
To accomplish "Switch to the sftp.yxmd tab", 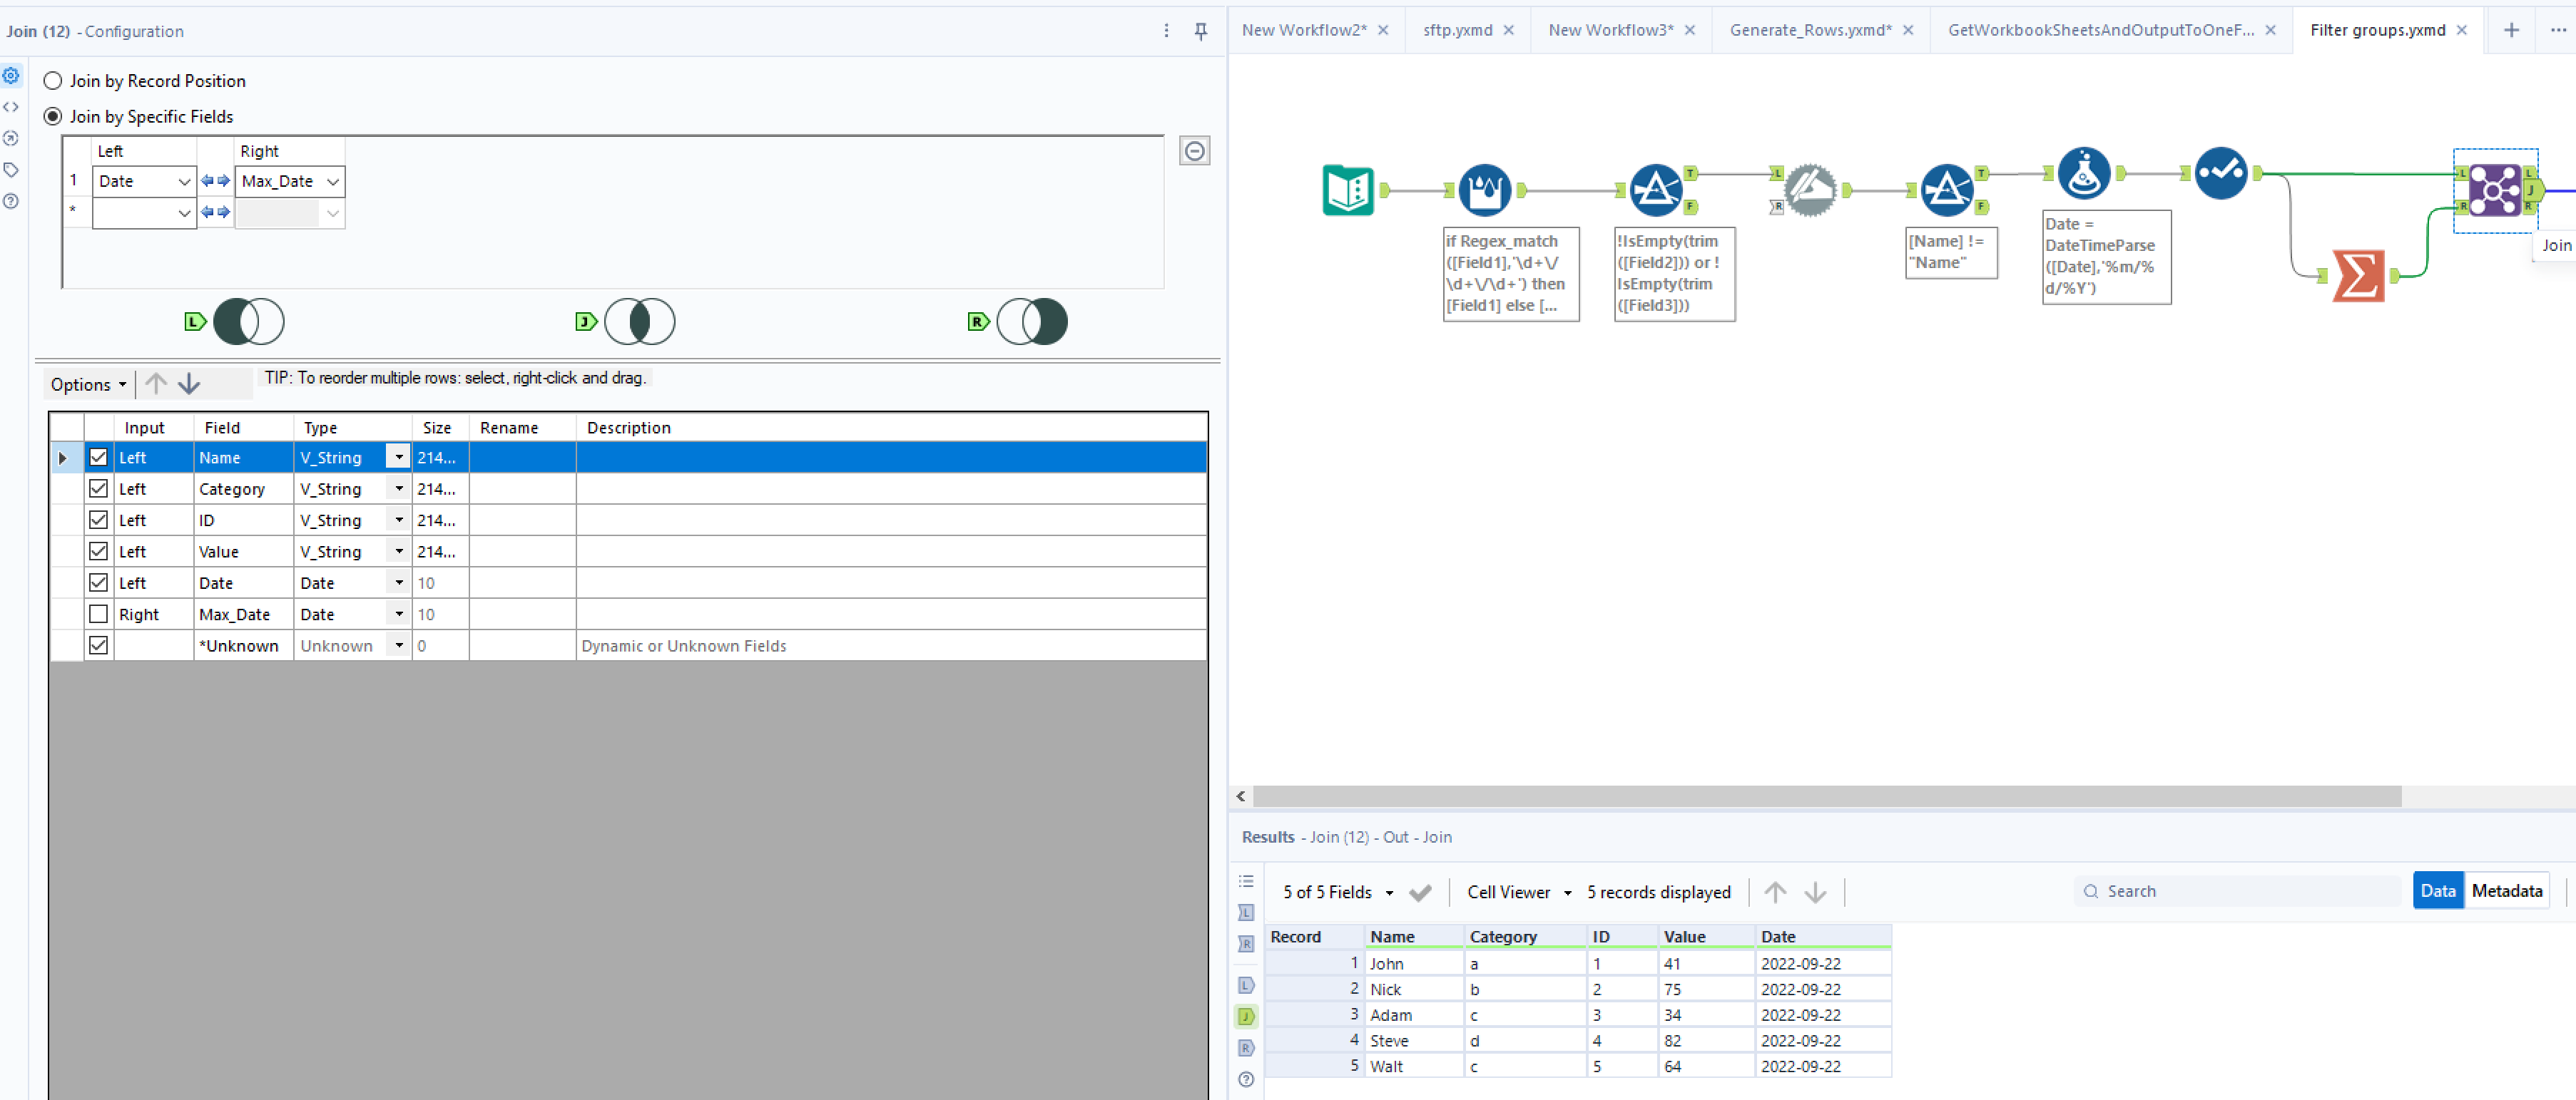I will click(1457, 30).
